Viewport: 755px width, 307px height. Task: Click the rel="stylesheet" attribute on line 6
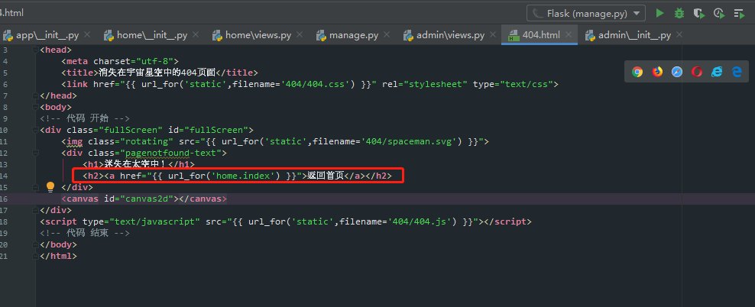[425, 84]
